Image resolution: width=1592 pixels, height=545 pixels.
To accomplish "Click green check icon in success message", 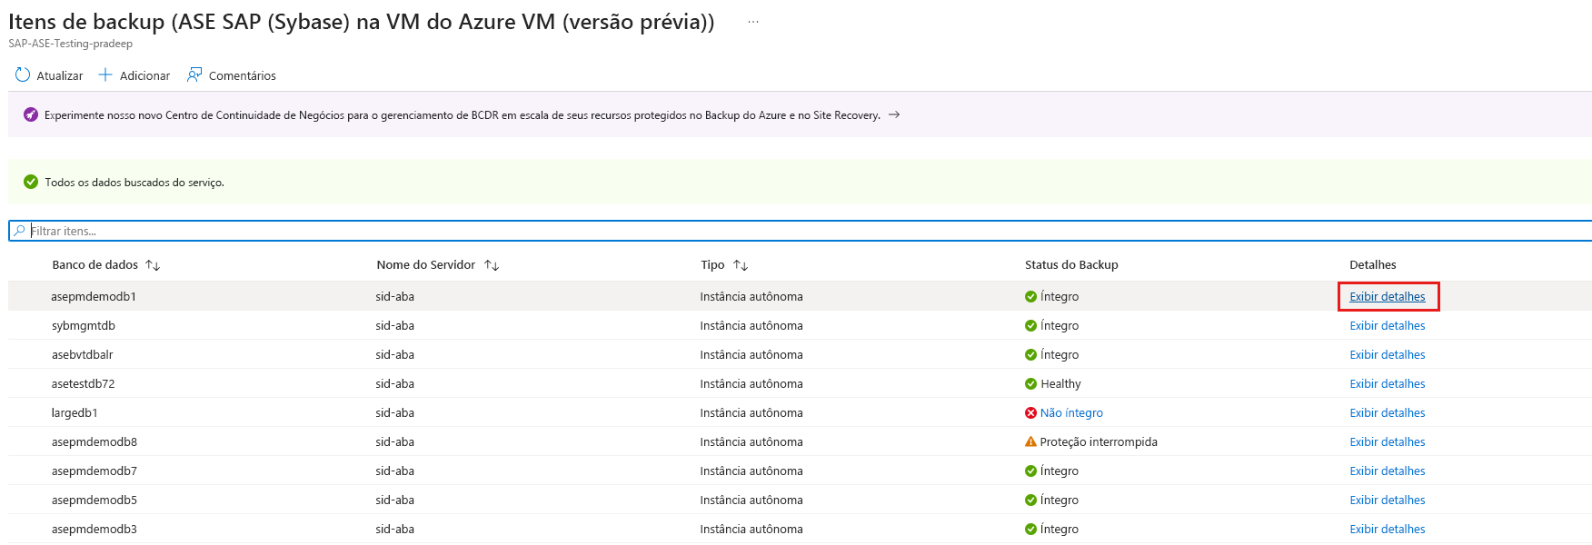I will click(31, 182).
